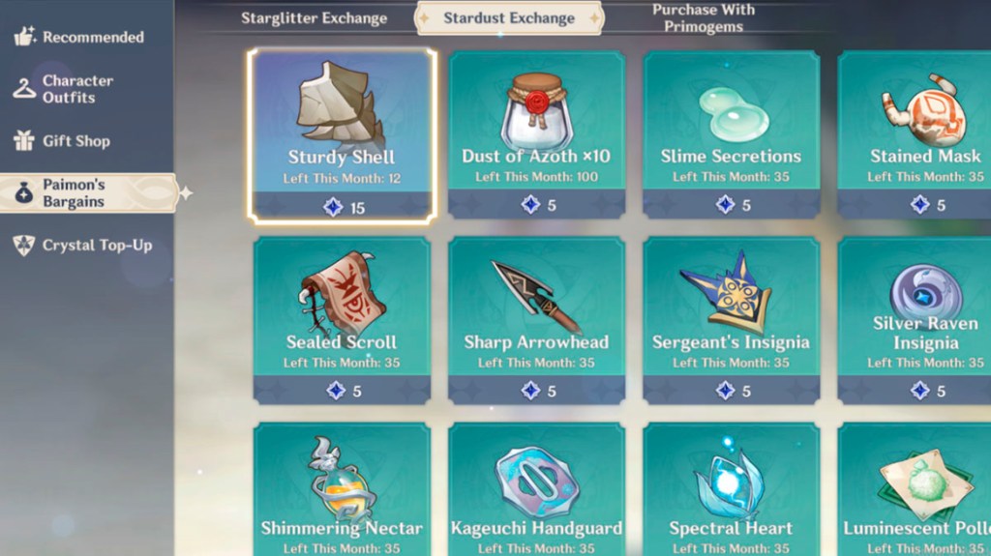This screenshot has width=991, height=556.
Task: Pick the Shimmering Nectar item icon
Action: [342, 479]
